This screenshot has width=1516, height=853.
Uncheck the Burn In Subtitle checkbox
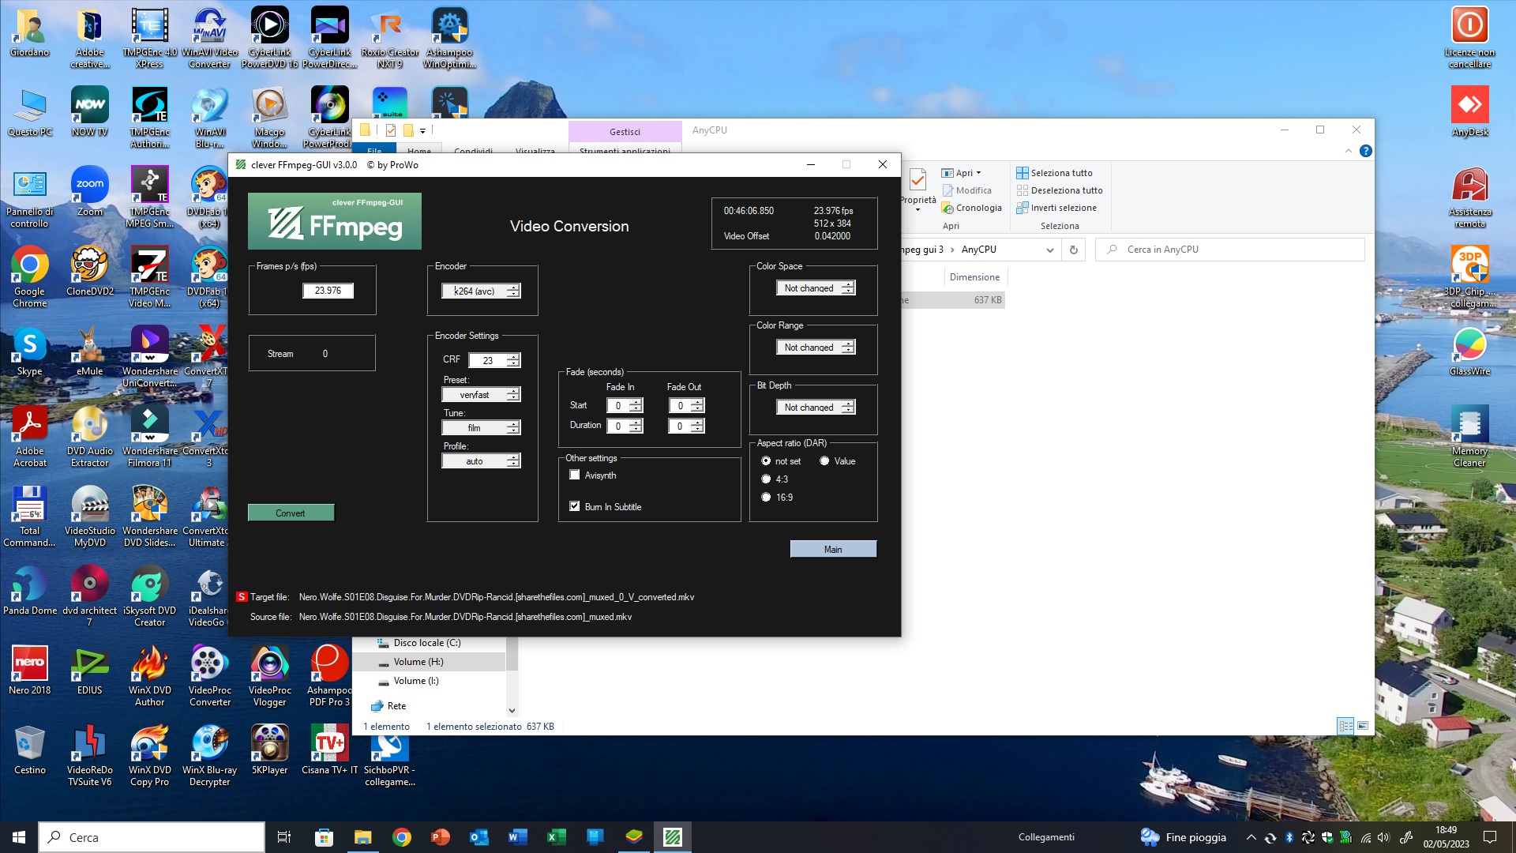(x=575, y=506)
